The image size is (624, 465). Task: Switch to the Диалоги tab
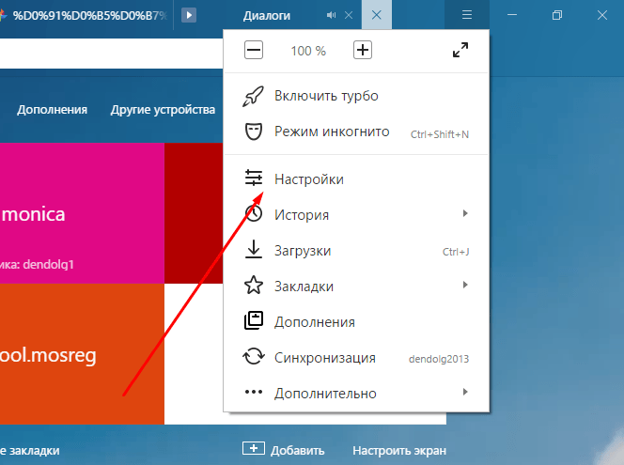(x=267, y=16)
